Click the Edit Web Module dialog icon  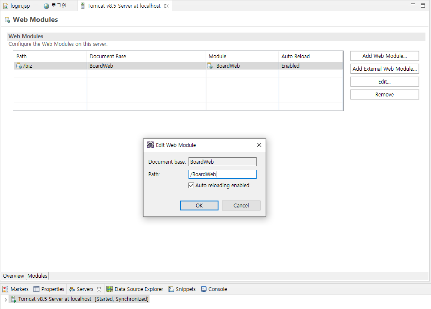coord(150,145)
